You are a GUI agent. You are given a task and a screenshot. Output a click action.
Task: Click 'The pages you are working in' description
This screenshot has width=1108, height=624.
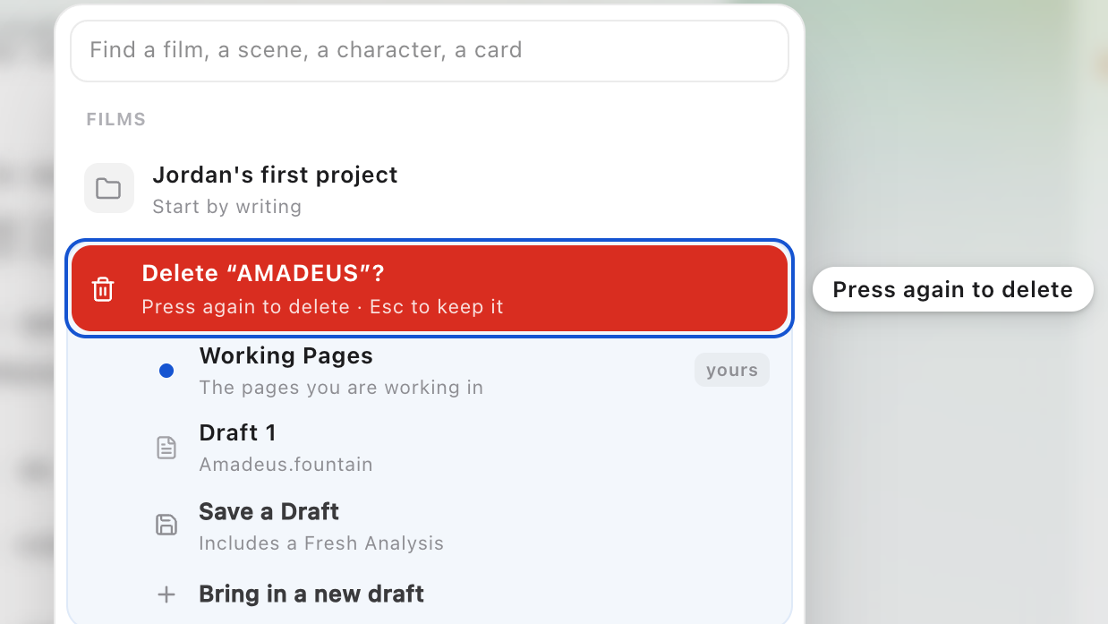(341, 388)
